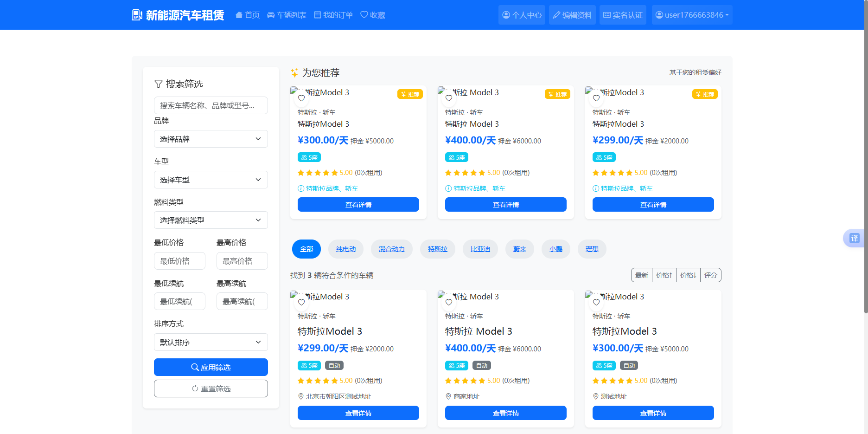Open the 选择燃料类型 fuel dropdown
The image size is (868, 434).
point(211,220)
